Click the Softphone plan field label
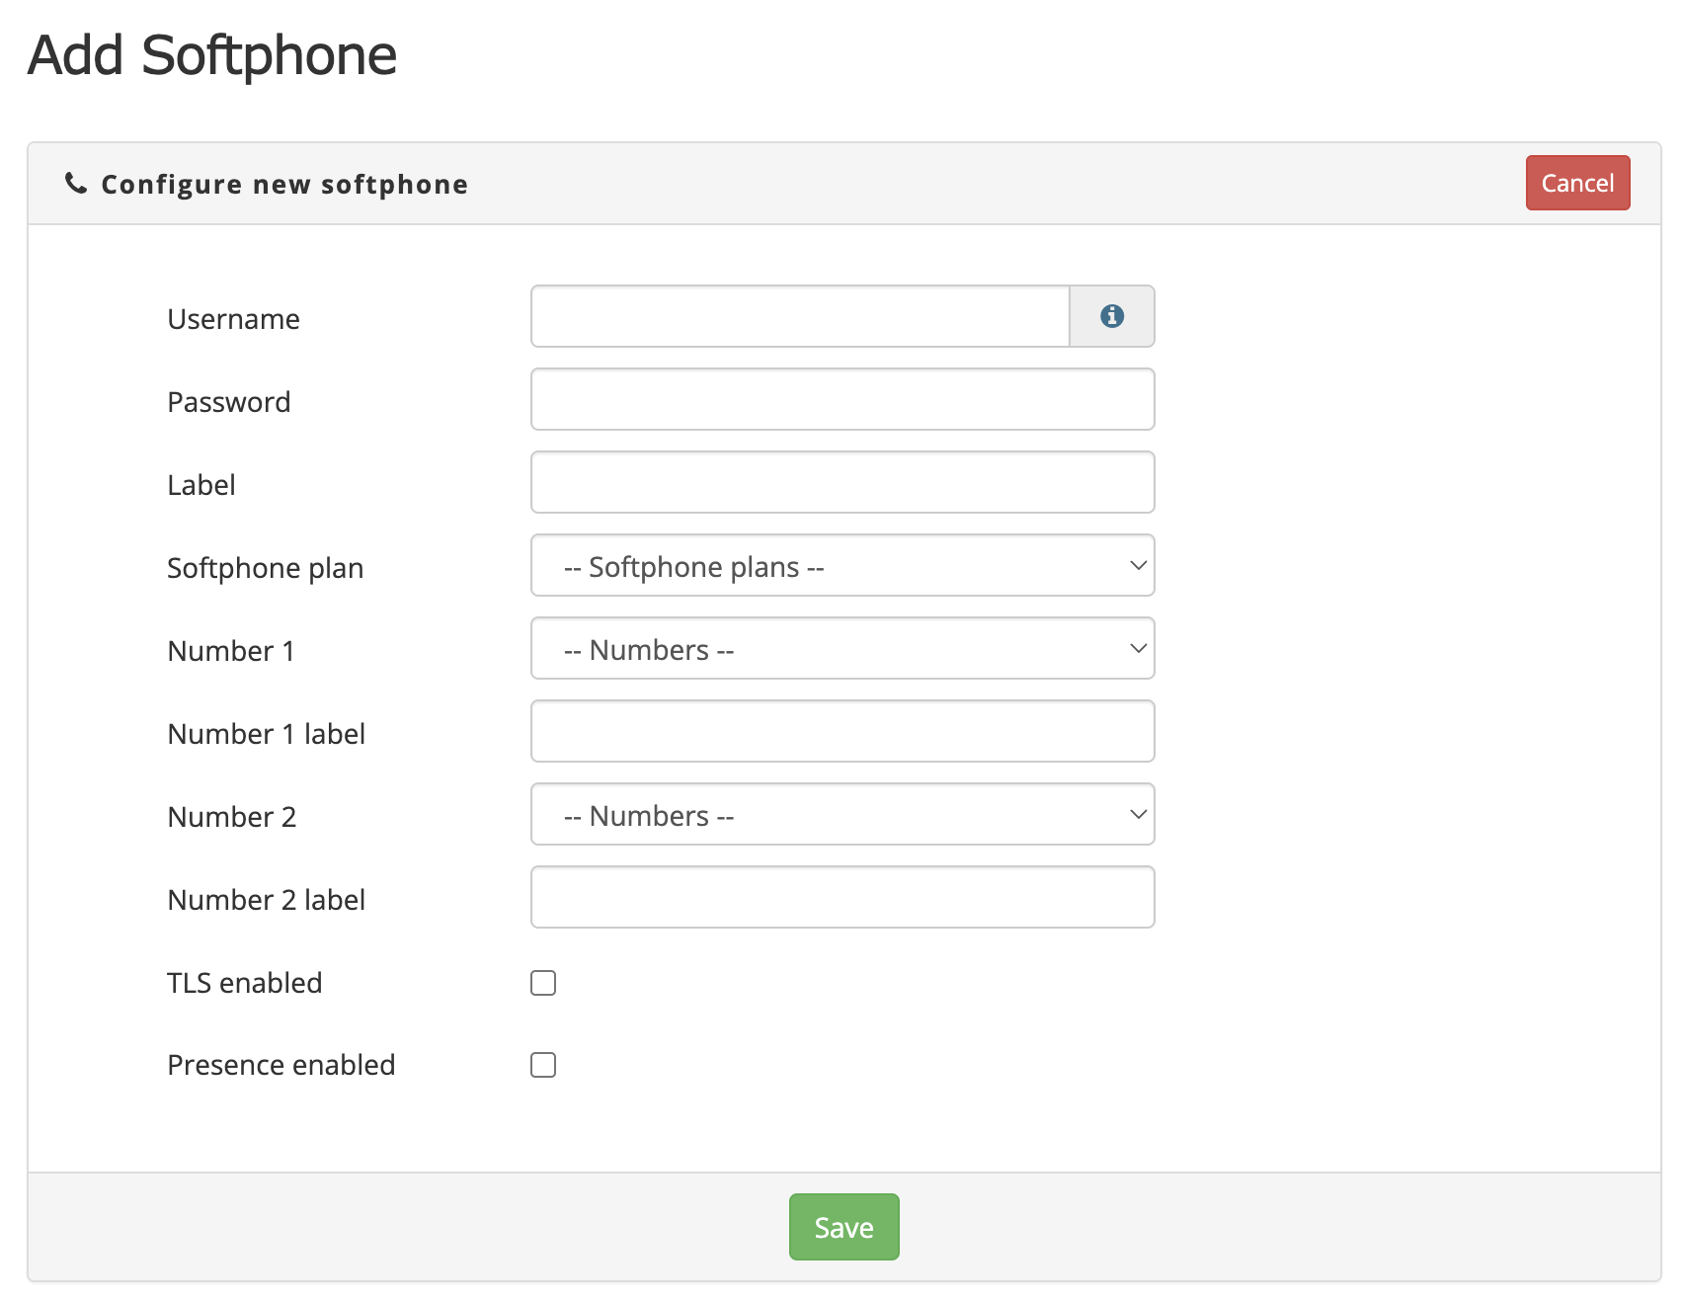The height and width of the screenshot is (1300, 1683). (265, 567)
